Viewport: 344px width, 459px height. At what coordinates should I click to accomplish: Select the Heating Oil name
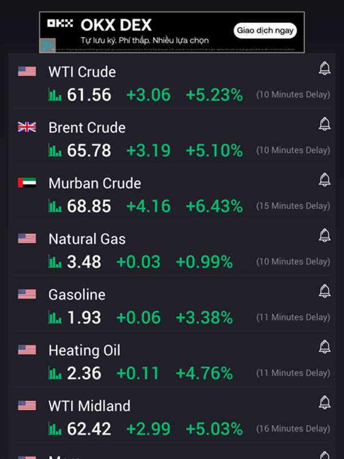(84, 350)
